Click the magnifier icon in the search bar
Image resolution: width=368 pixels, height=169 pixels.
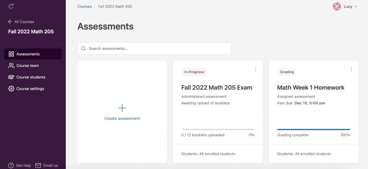tap(83, 48)
